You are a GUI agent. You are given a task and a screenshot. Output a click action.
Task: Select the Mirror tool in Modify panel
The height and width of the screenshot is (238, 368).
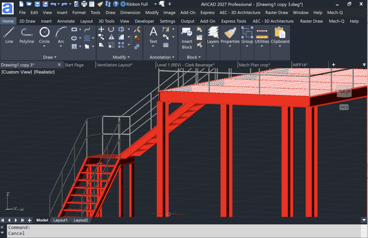pyautogui.click(x=111, y=37)
